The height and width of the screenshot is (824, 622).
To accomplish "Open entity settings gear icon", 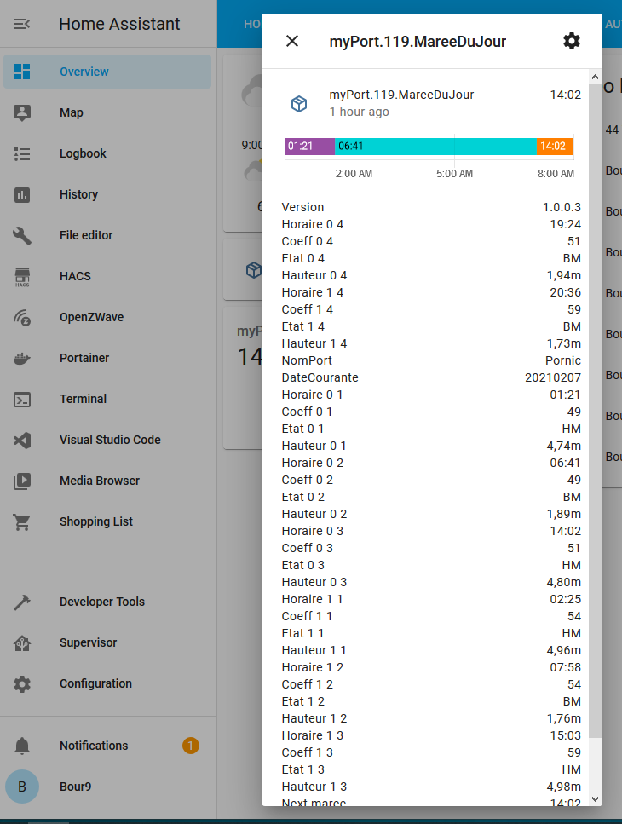I will 572,41.
